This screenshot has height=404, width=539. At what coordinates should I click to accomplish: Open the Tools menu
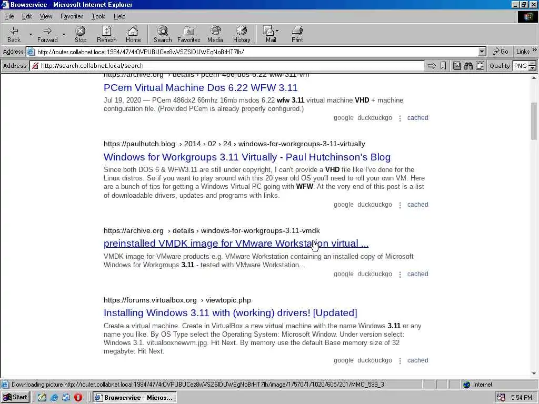(x=98, y=16)
